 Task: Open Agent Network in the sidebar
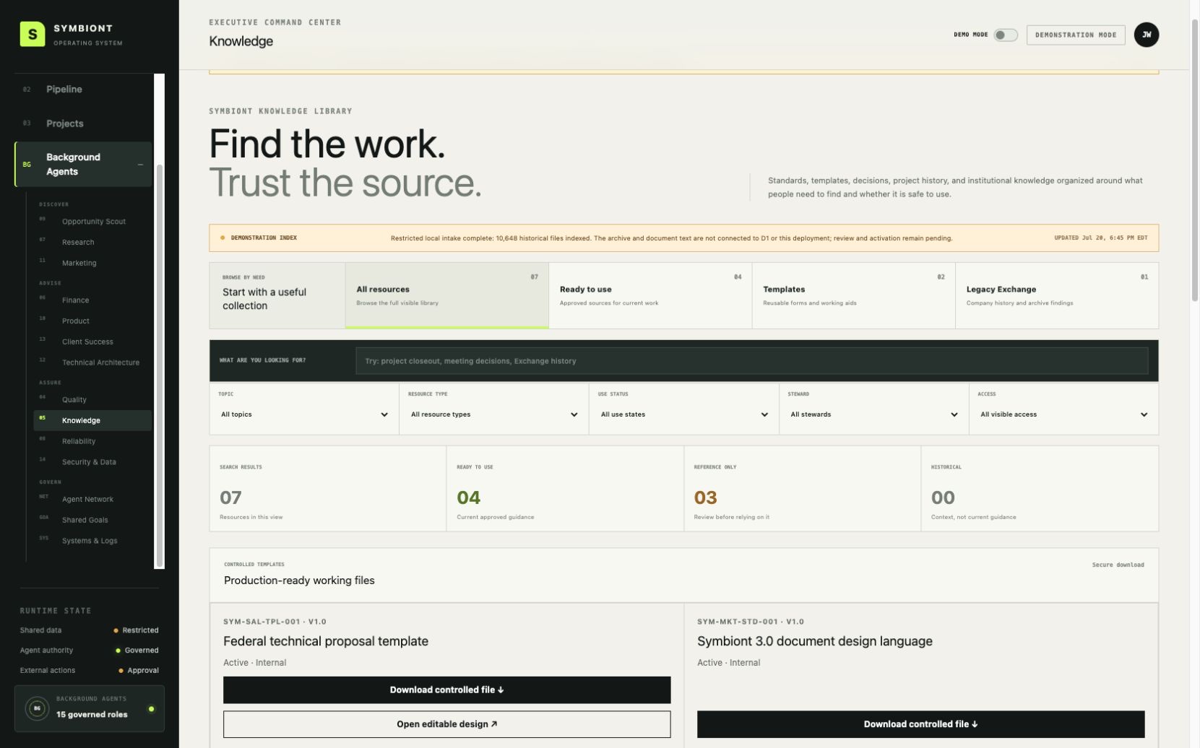point(92,500)
